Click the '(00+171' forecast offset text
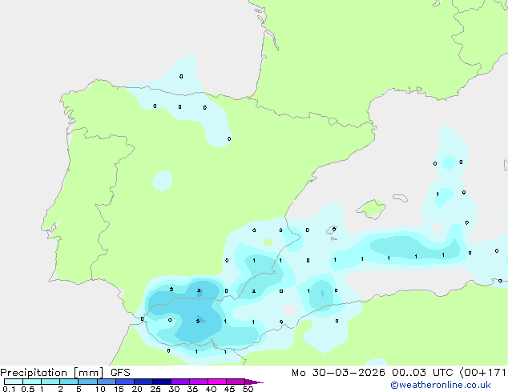508x392 pixels. tap(482, 373)
